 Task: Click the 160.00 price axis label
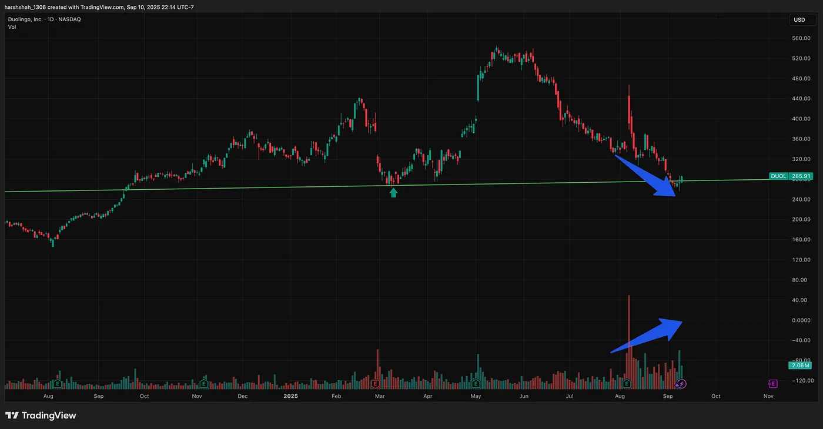point(801,240)
